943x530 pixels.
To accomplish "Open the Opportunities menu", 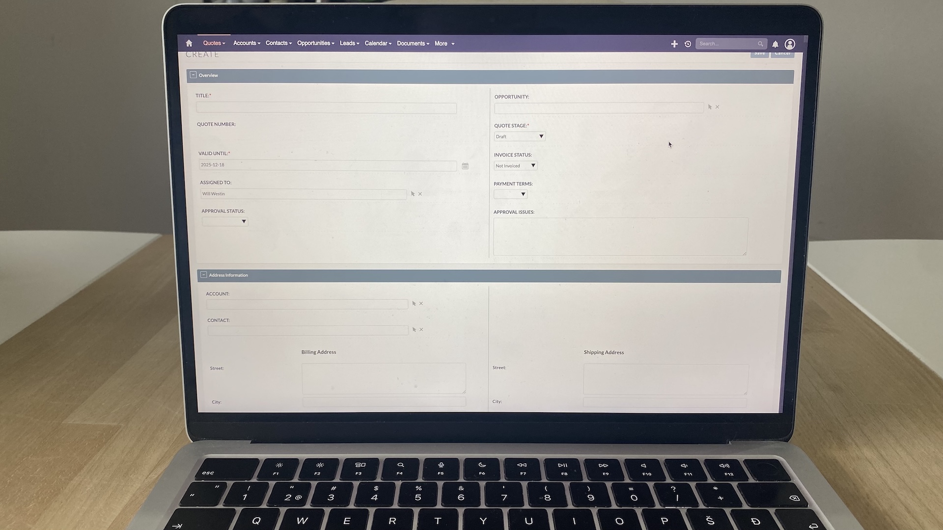I will pyautogui.click(x=315, y=43).
